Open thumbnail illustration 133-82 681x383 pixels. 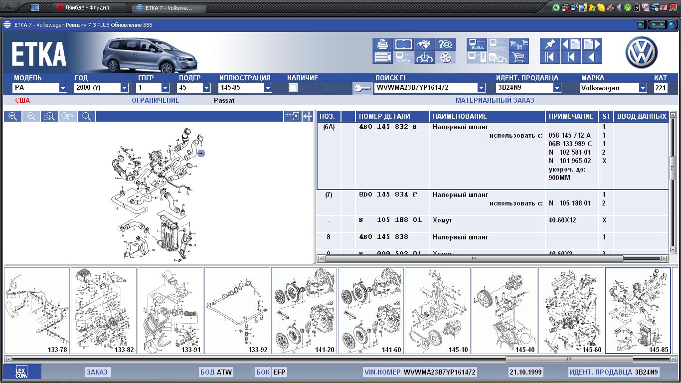104,311
